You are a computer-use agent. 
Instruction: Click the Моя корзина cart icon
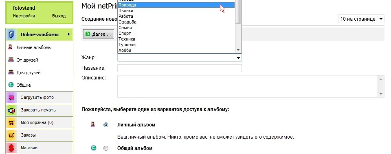tap(11, 123)
